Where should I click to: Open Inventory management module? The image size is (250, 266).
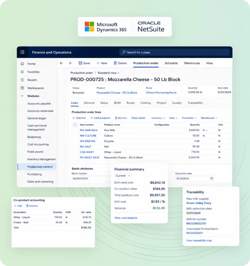tap(41, 159)
